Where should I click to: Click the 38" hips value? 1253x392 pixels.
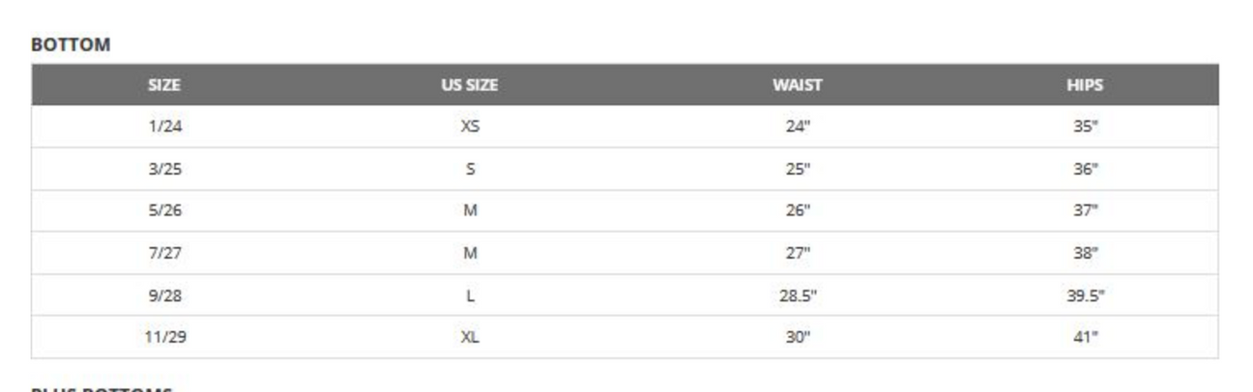click(x=1086, y=253)
